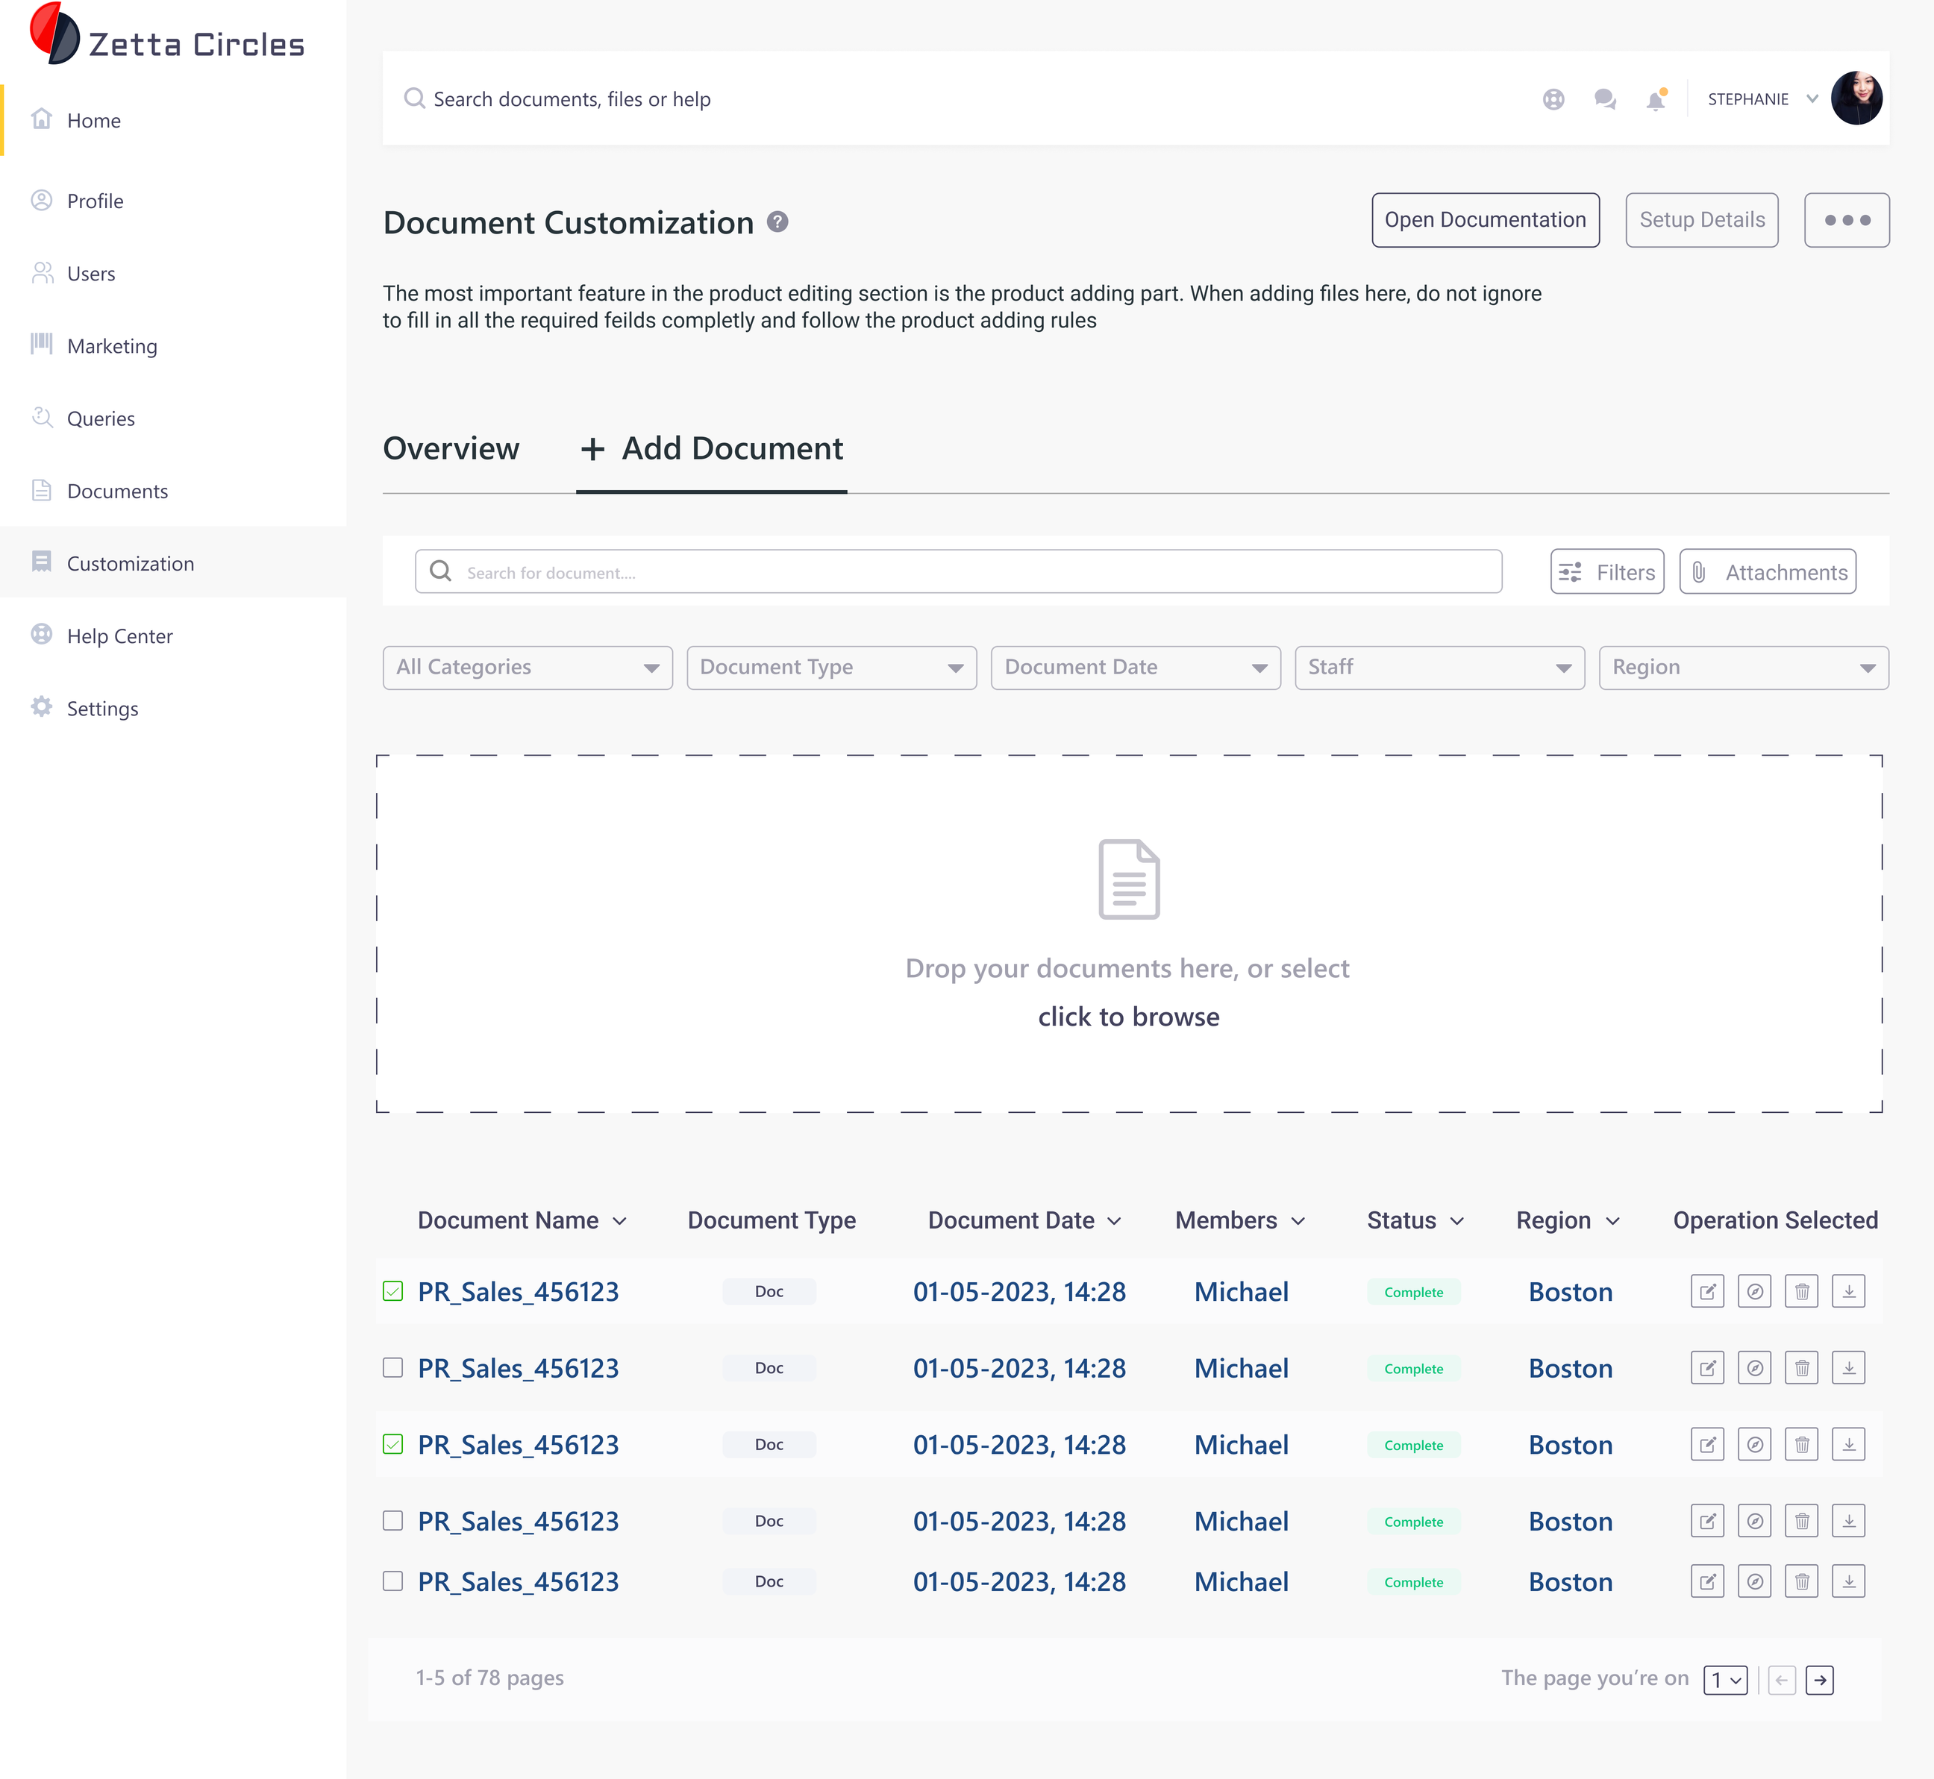Viewport: 1934px width, 1779px height.
Task: Open the page number selector
Action: pos(1724,1680)
